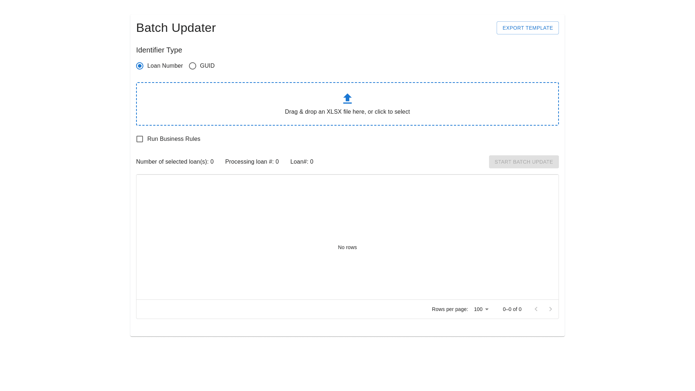Click the drag & drop XLSX text
The height and width of the screenshot is (391, 695).
pyautogui.click(x=347, y=112)
